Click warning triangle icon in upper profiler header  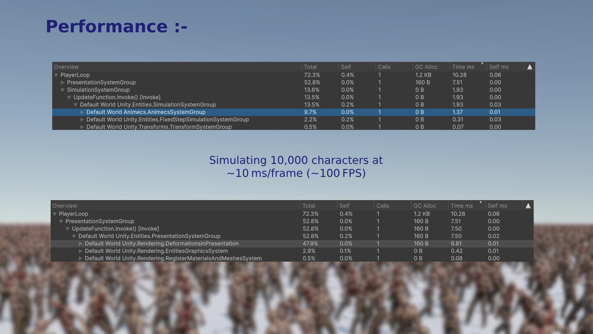pyautogui.click(x=529, y=67)
